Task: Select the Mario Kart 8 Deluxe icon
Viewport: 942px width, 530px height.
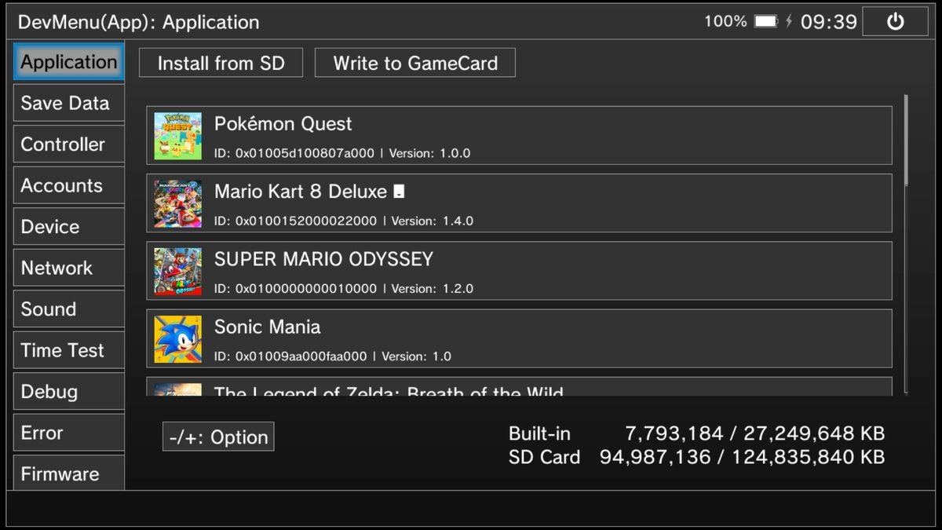Action: pyautogui.click(x=177, y=203)
